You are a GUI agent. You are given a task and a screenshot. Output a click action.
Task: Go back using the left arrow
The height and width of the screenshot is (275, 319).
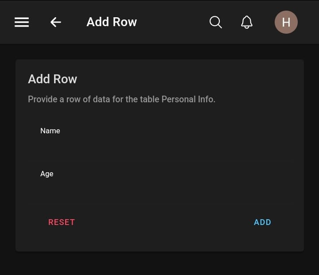coord(55,22)
